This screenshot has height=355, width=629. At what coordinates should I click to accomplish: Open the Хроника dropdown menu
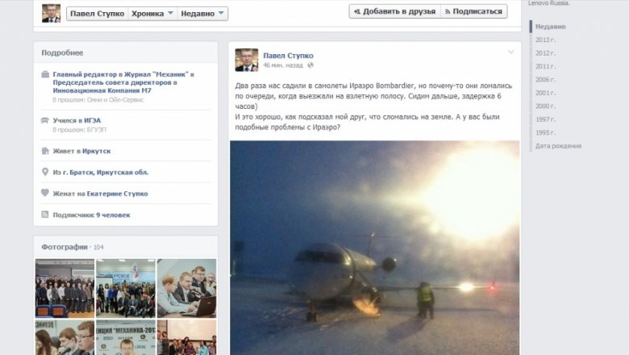(152, 14)
